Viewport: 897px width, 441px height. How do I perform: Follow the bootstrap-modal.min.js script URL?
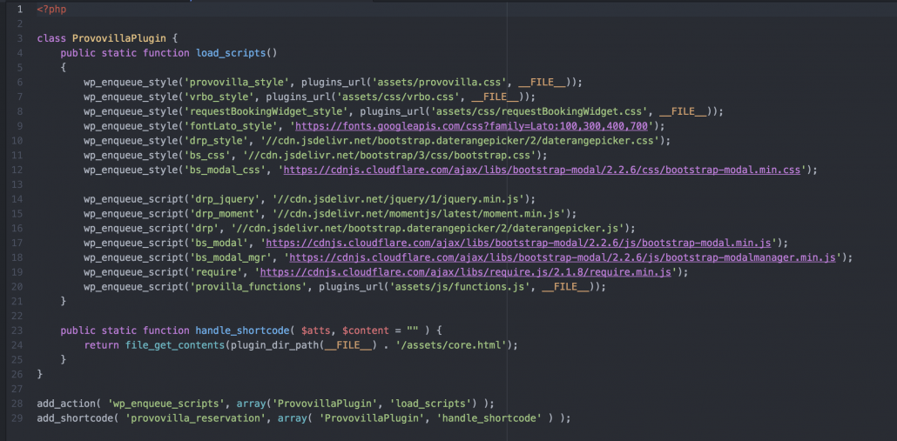coord(515,243)
